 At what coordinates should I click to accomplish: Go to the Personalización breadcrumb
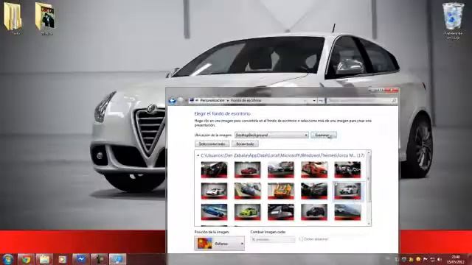[x=212, y=100]
